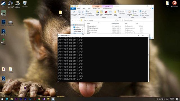Open the psiphon3.exe desktop icon
The width and height of the screenshot is (180, 101).
tap(174, 4)
